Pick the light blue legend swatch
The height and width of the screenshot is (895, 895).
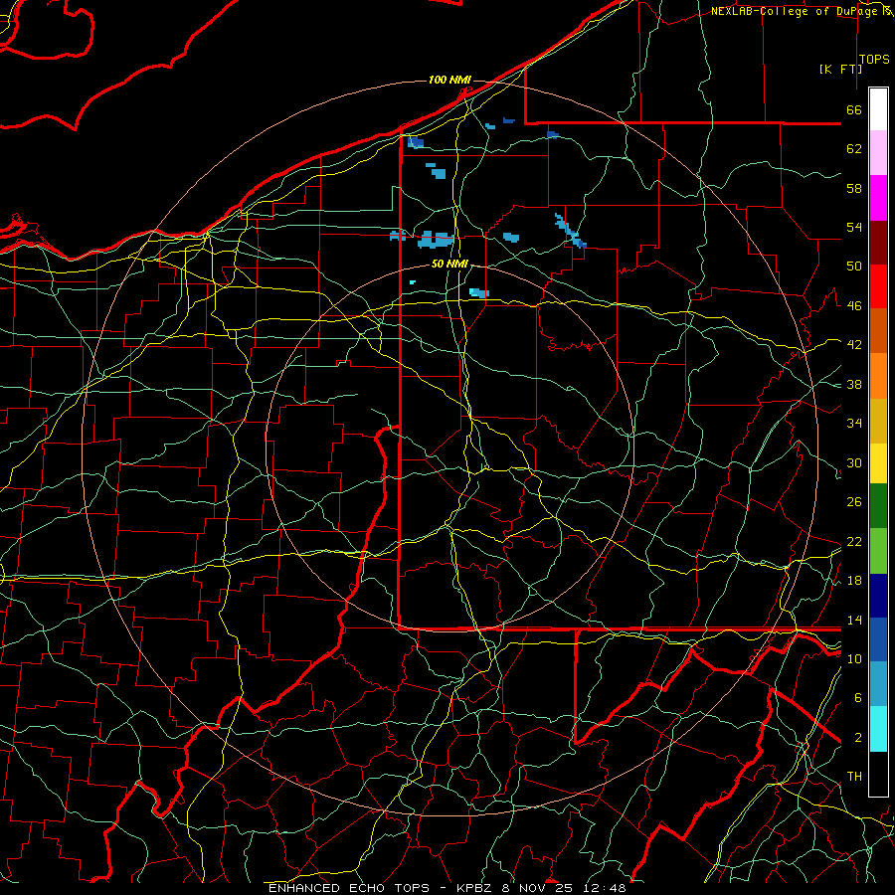tap(878, 684)
